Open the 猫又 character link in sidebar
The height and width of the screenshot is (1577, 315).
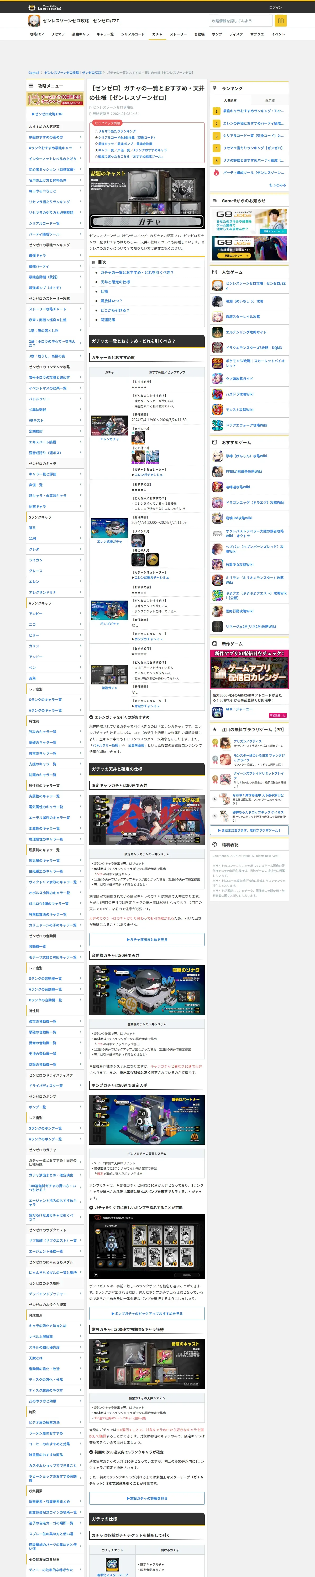coord(55,528)
